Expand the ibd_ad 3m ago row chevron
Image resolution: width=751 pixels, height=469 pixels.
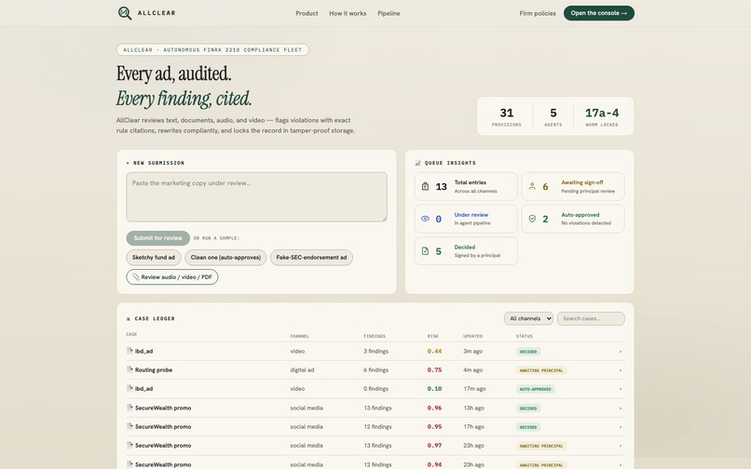tap(621, 352)
